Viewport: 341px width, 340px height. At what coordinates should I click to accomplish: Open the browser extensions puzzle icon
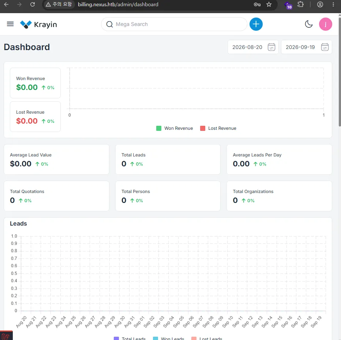coord(300,4)
